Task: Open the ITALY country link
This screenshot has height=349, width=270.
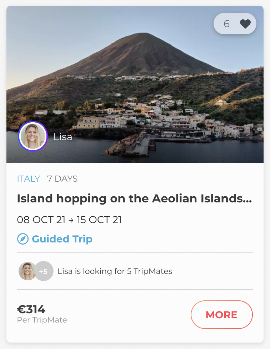Action: 28,179
